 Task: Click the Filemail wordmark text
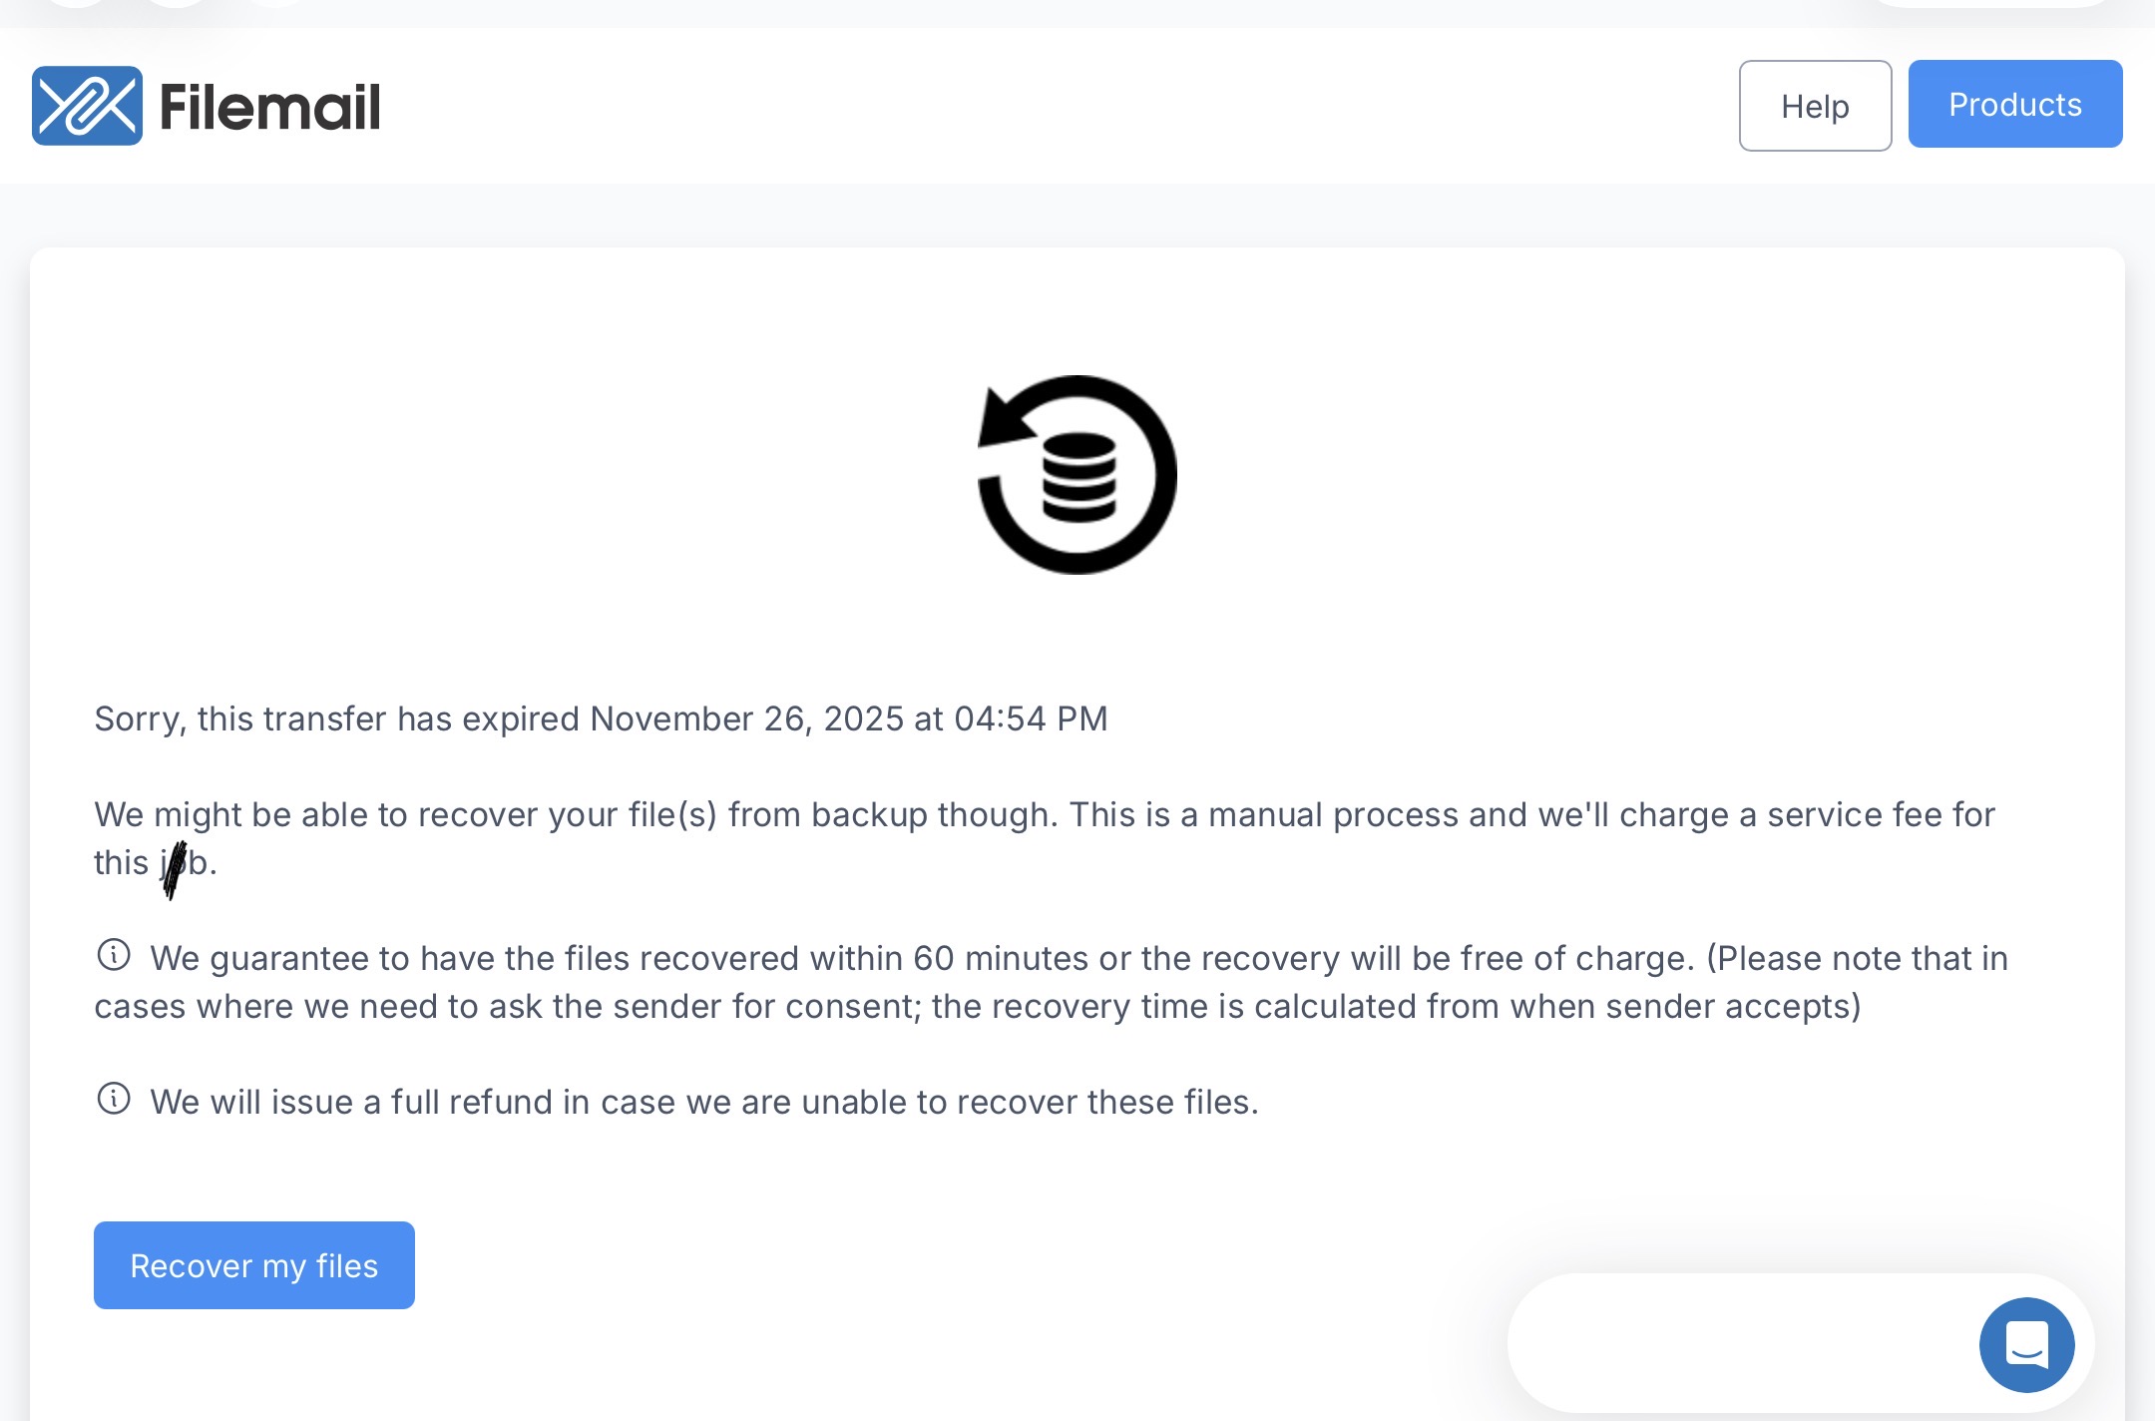coord(269,108)
